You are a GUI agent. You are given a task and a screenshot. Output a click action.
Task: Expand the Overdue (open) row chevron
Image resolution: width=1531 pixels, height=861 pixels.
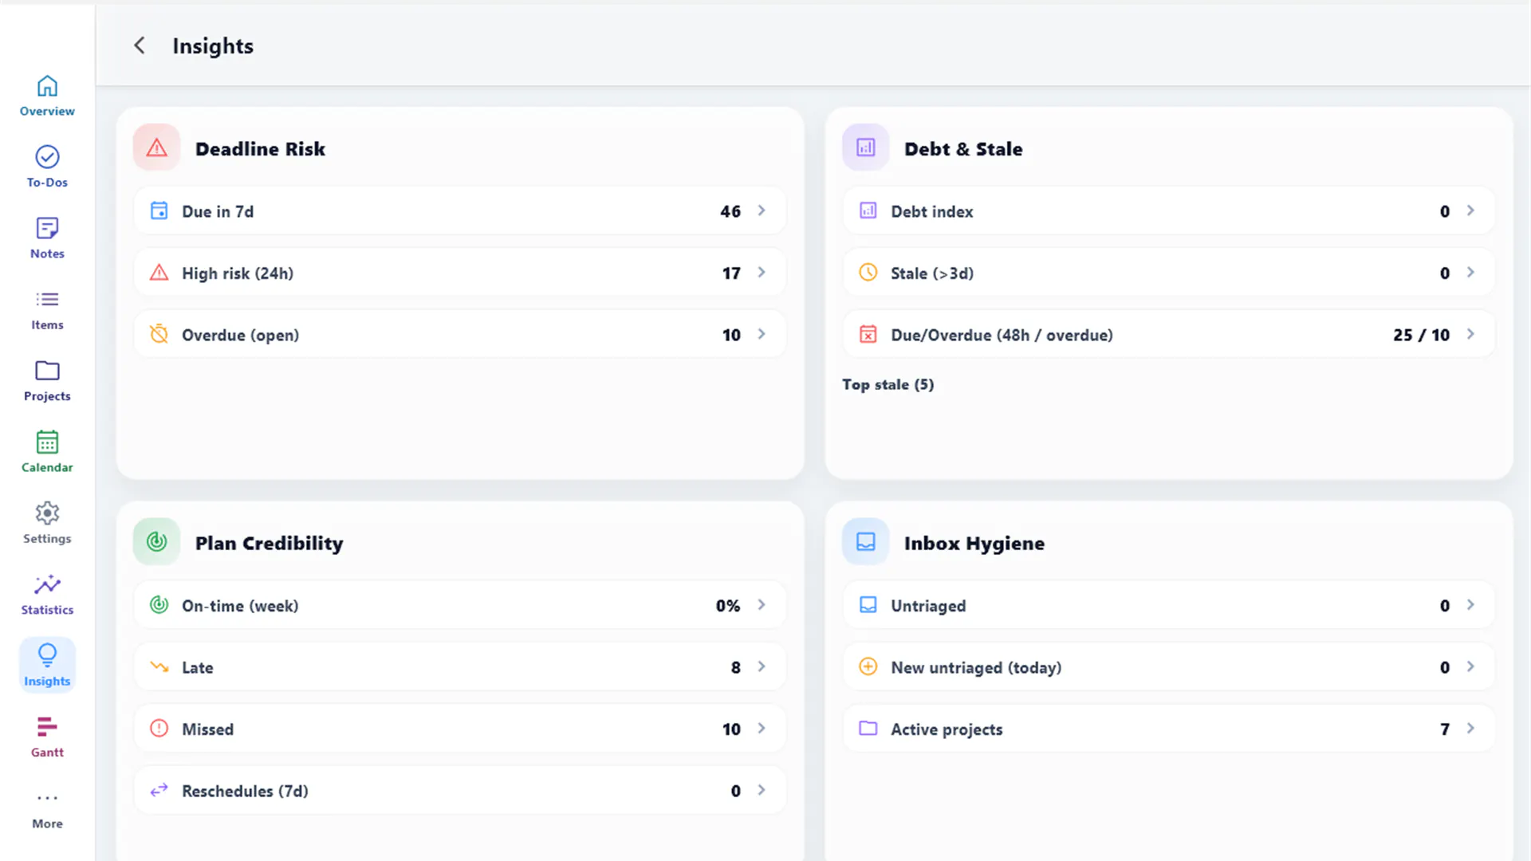tap(762, 334)
